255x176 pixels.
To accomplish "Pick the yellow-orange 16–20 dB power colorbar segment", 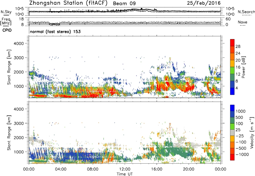I will (232, 64).
